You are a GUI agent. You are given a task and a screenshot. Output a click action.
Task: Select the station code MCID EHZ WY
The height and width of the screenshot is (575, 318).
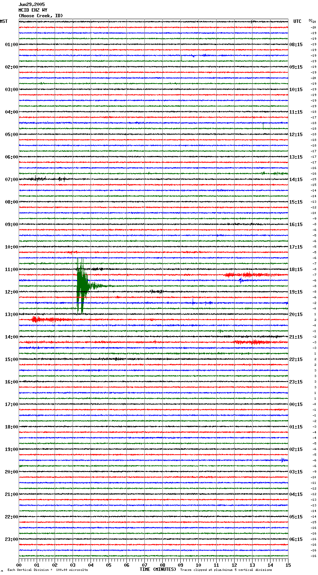click(33, 10)
